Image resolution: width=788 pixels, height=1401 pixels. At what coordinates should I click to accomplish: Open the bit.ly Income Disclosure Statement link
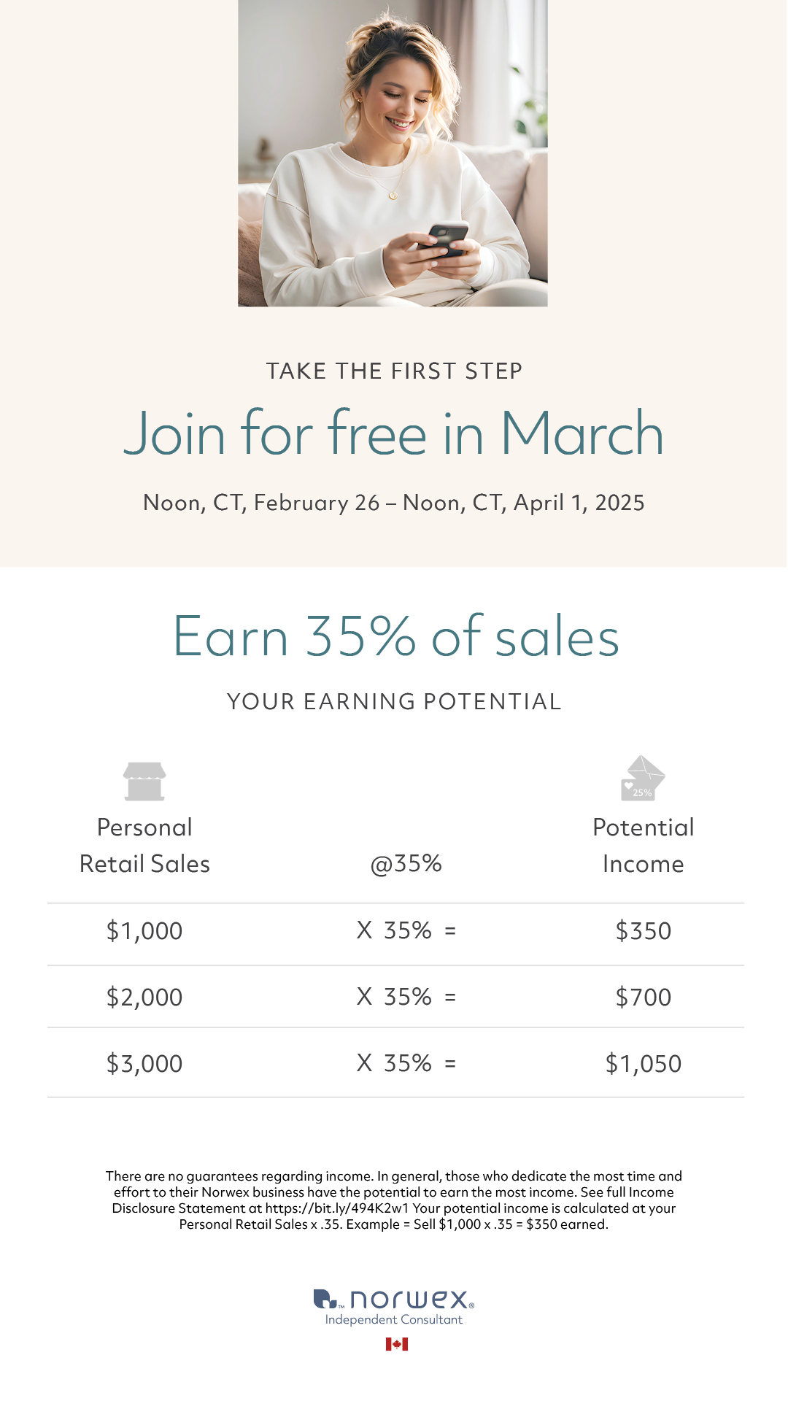coord(337,1208)
